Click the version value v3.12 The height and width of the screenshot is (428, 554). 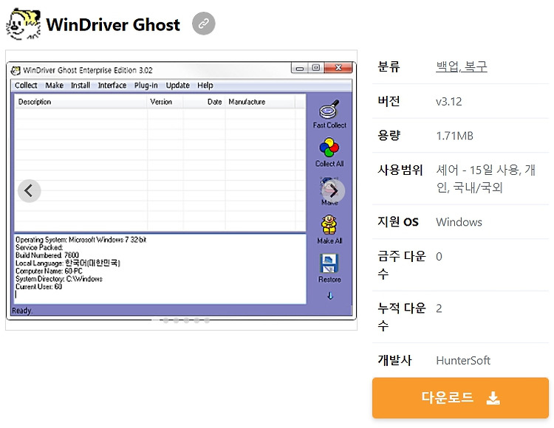pyautogui.click(x=448, y=102)
